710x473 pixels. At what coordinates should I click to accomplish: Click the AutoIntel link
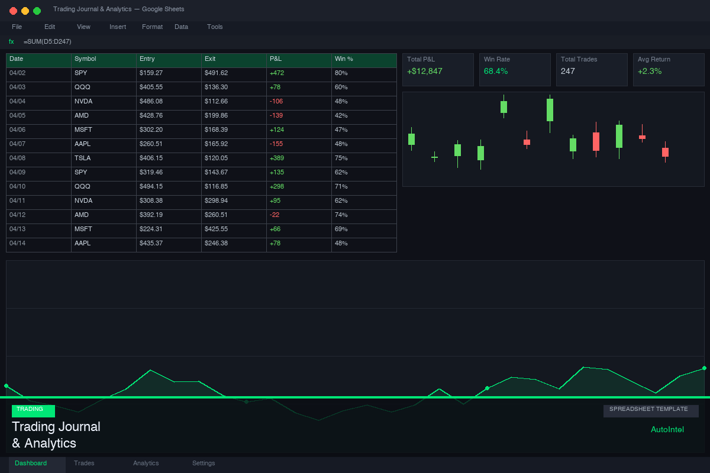pyautogui.click(x=667, y=430)
